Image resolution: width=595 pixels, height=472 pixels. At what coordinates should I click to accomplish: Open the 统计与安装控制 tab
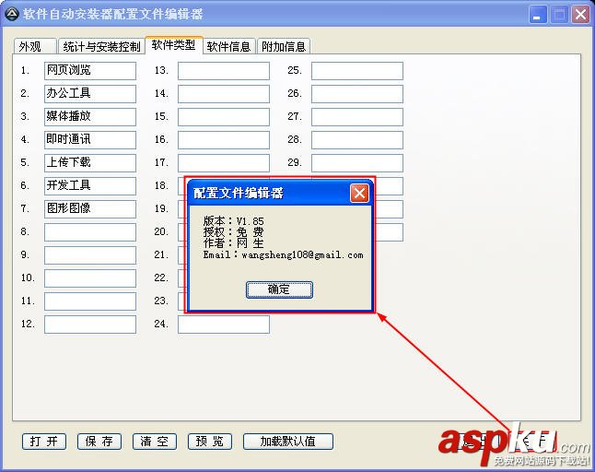[x=101, y=46]
